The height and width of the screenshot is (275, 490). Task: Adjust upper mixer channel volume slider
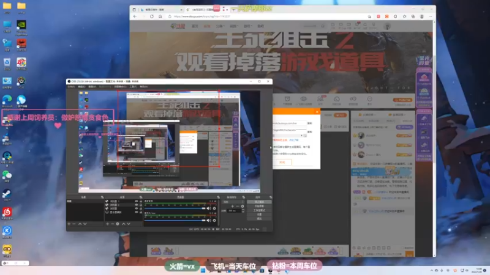[175, 208]
